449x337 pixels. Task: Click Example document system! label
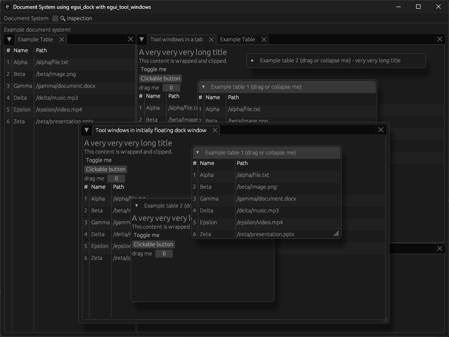pyautogui.click(x=37, y=30)
